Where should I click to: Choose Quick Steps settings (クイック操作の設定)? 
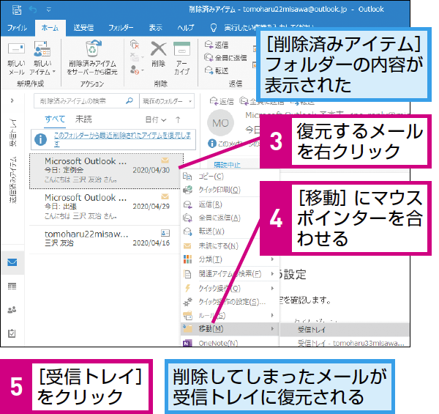(230, 302)
